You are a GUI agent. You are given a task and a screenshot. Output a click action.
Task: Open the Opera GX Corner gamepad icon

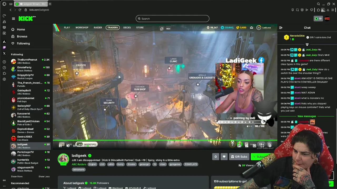click(x=11, y=4)
